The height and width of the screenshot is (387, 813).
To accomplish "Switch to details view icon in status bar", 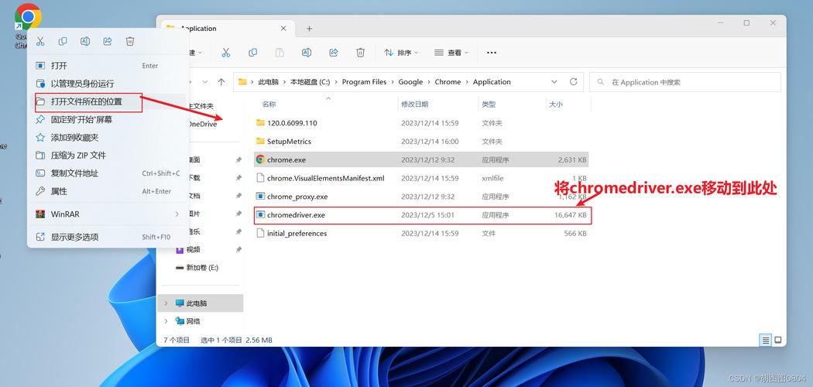I will tap(765, 340).
